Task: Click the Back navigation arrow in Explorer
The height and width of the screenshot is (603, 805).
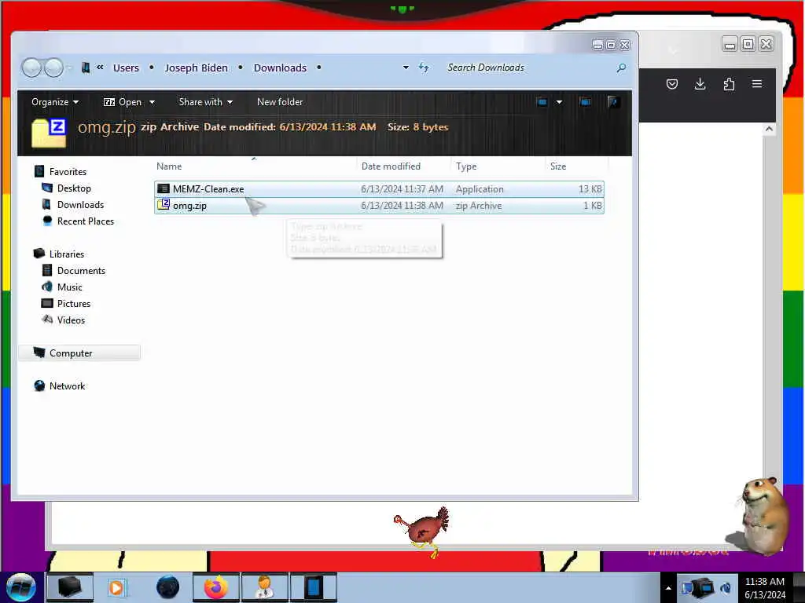Action: pyautogui.click(x=31, y=68)
